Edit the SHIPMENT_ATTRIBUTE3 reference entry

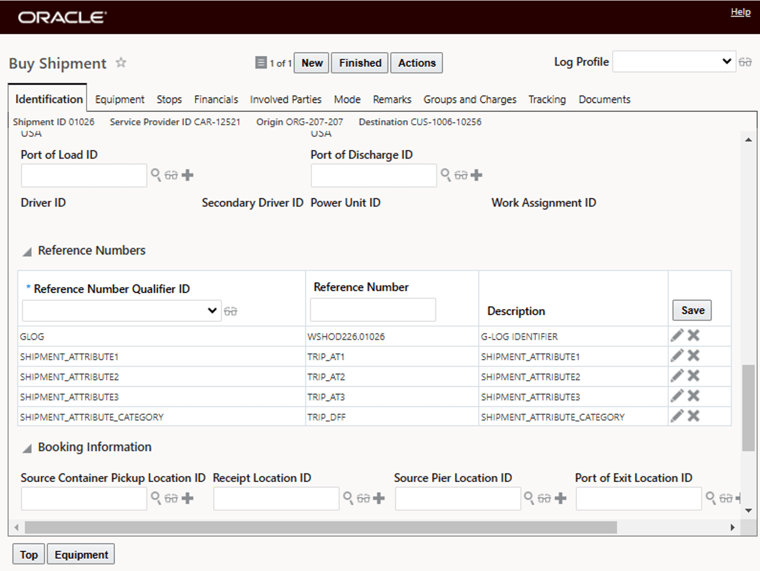677,395
